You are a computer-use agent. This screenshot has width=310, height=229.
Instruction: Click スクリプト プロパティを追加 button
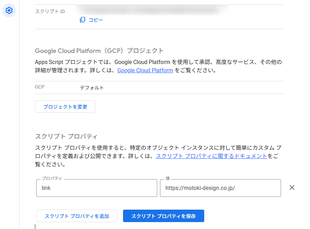pyautogui.click(x=77, y=216)
